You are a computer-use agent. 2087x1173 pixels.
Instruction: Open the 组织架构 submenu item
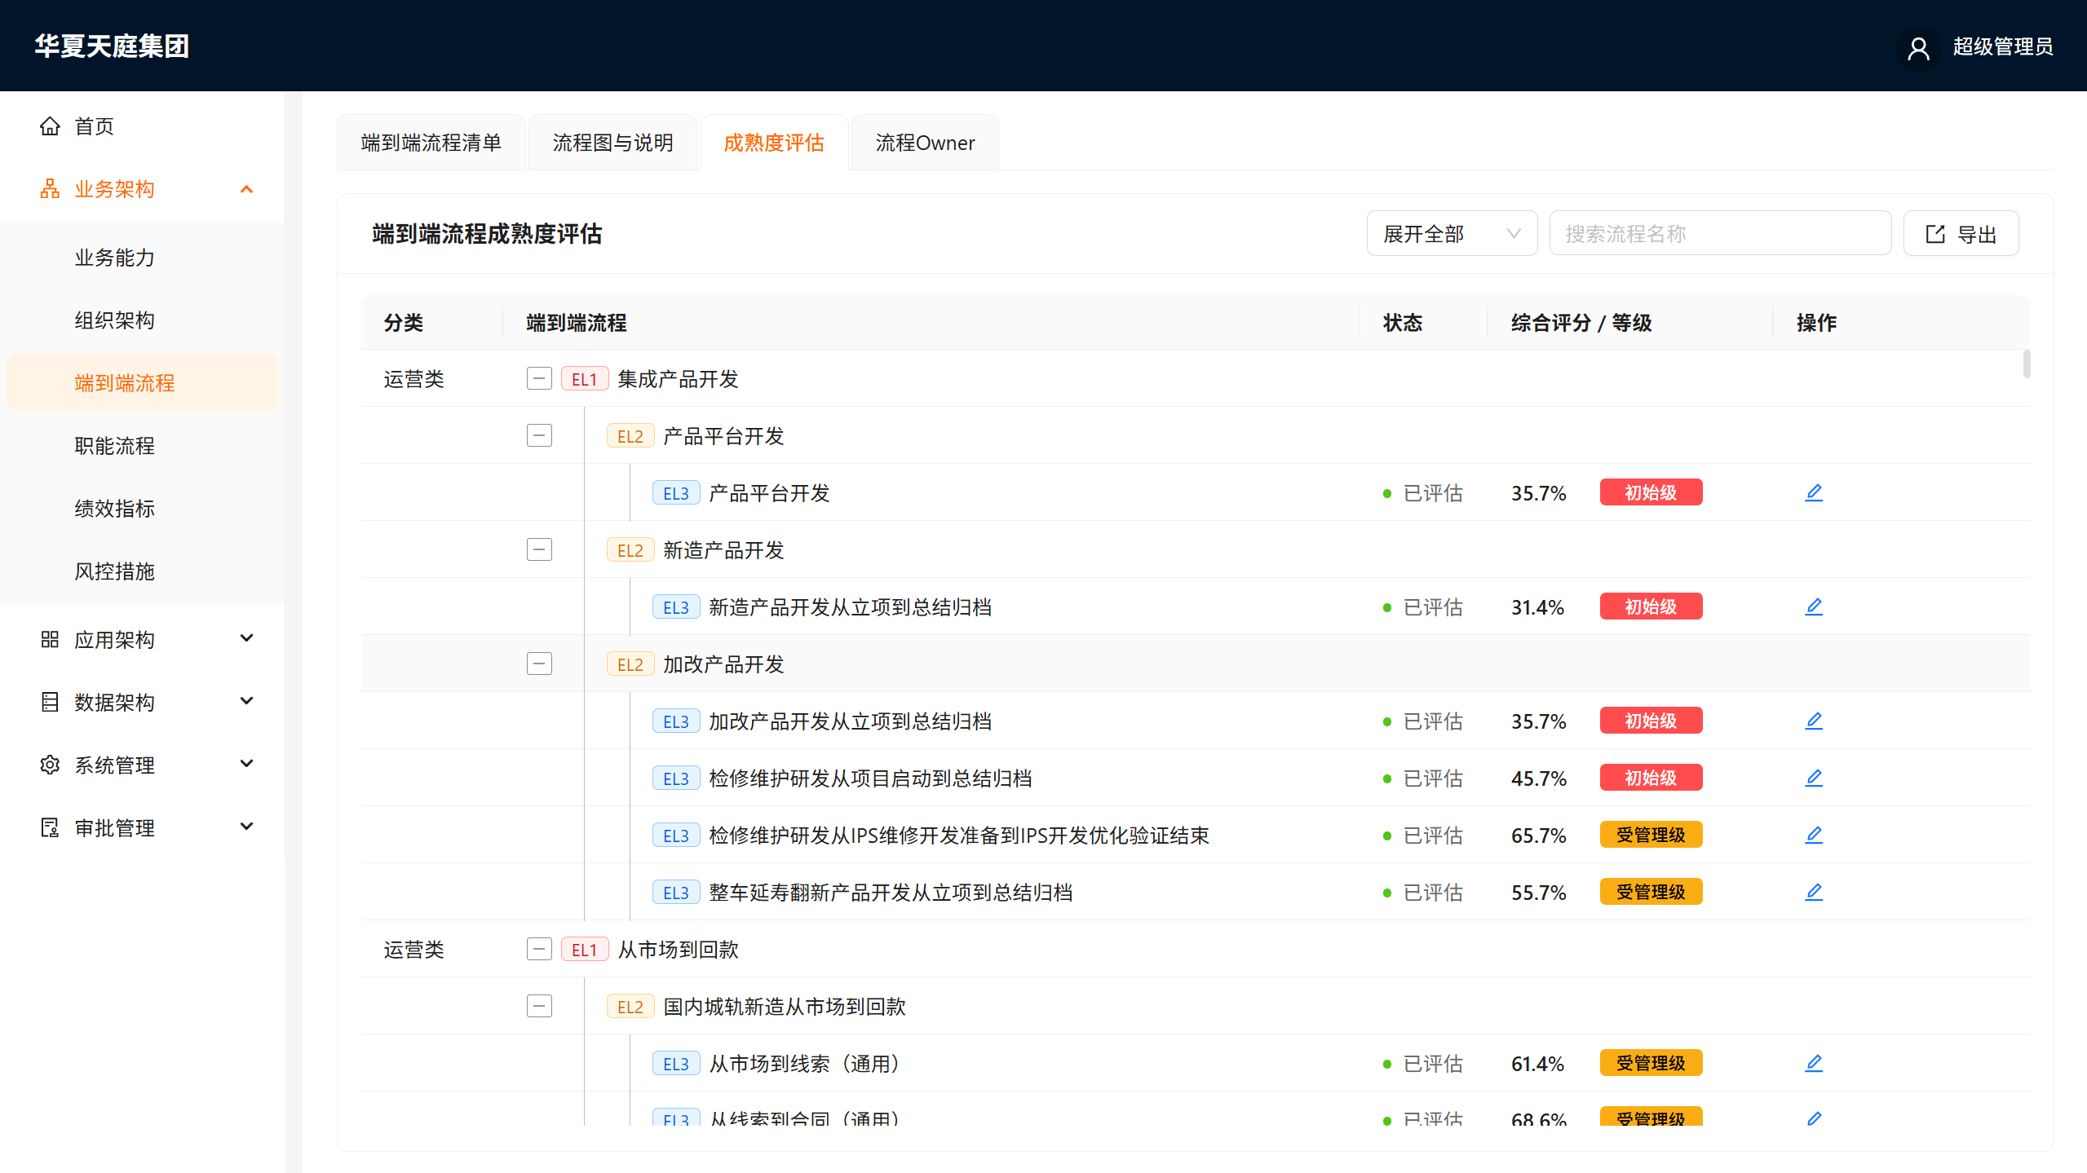point(142,320)
